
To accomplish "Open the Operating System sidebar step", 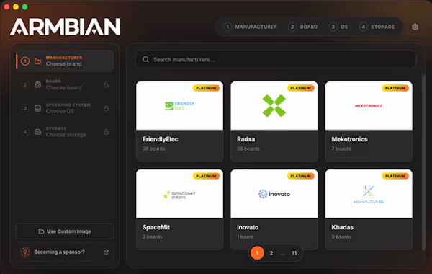I will pos(65,108).
